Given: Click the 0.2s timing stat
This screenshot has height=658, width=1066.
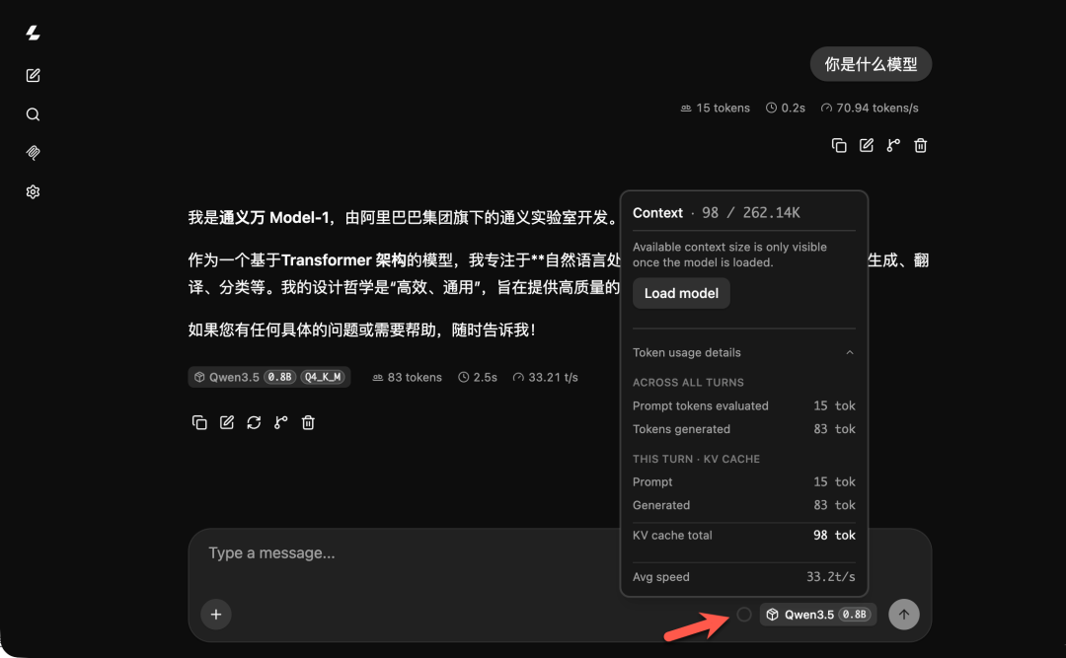Looking at the screenshot, I should pos(786,109).
